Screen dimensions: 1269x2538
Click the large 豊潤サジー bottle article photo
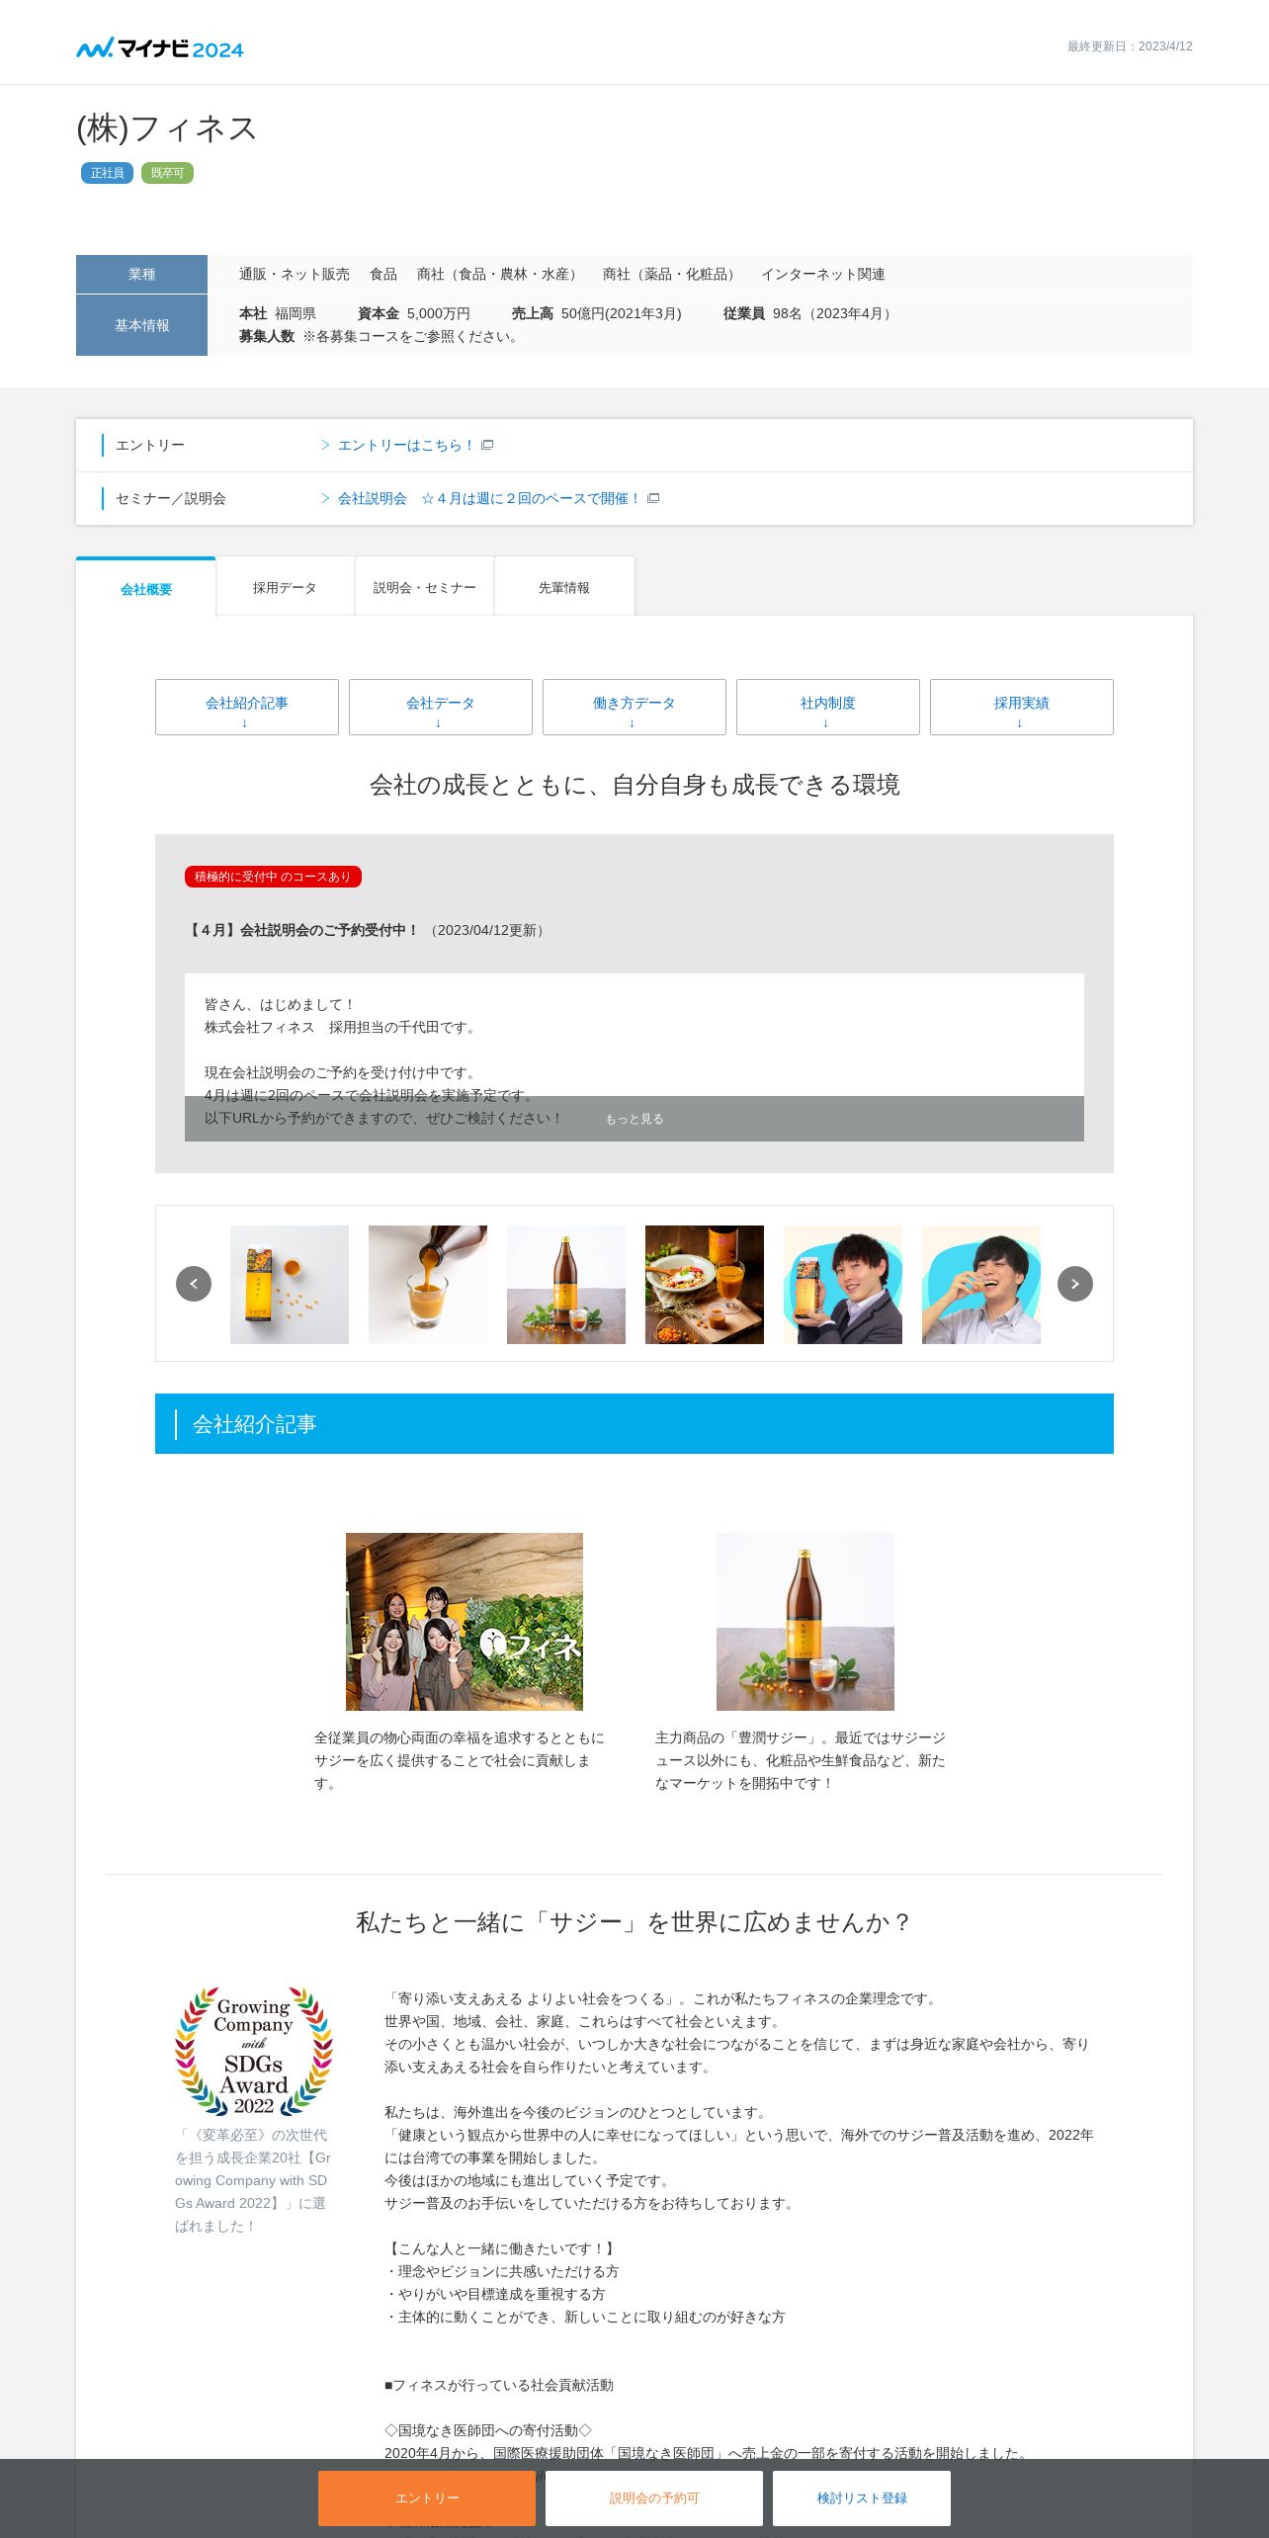tap(805, 1622)
